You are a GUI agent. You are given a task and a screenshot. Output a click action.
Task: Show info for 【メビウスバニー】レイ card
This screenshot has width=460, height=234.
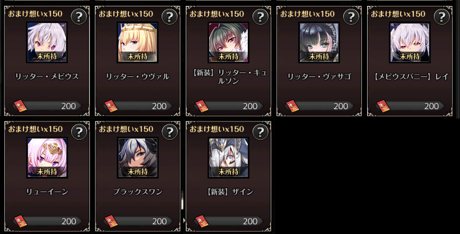click(x=442, y=17)
